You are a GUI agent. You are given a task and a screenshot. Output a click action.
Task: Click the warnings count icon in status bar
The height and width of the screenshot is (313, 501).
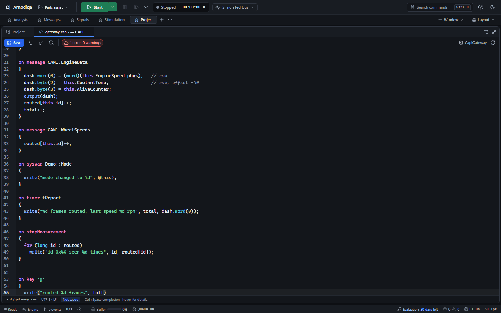[454, 309]
